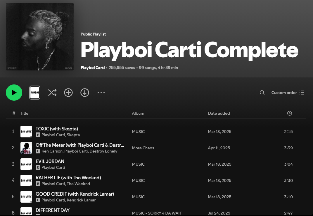
Task: Toggle shuffle for the playlist
Action: 52,93
